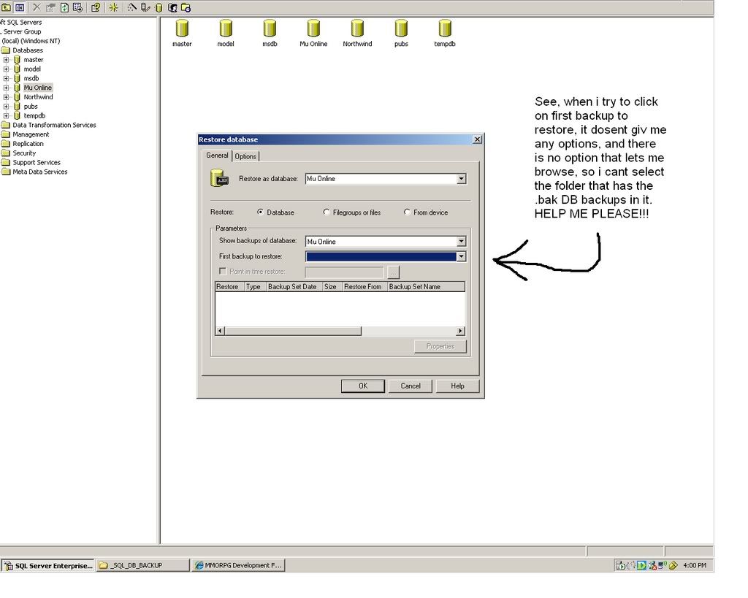Click the delete (X) toolbar icon
The image size is (748, 598).
click(37, 7)
